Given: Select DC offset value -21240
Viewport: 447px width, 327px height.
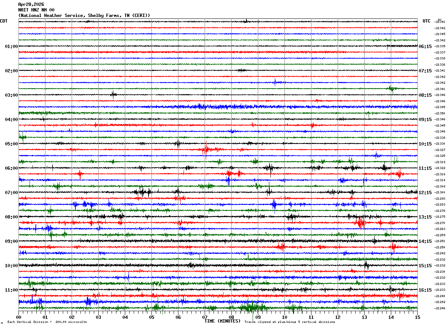Looking at the screenshot, I should (440, 296).
